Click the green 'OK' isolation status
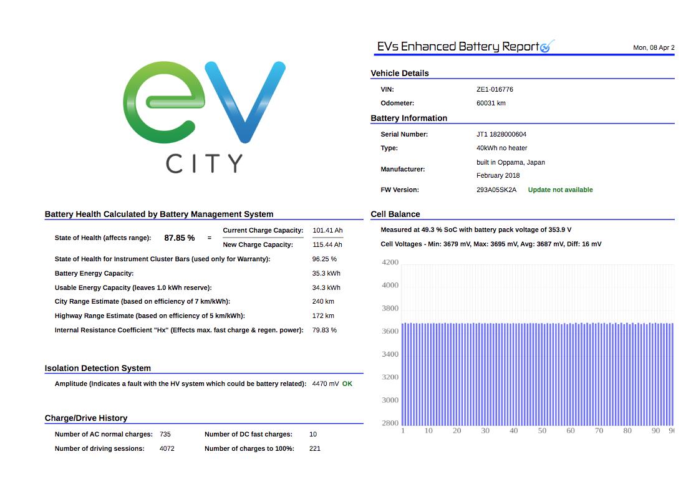696x492 pixels. tap(347, 383)
